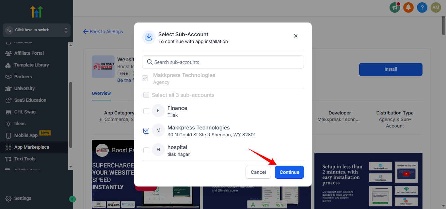Image resolution: width=446 pixels, height=209 pixels.
Task: Click the Settings gear icon
Action: point(8,198)
